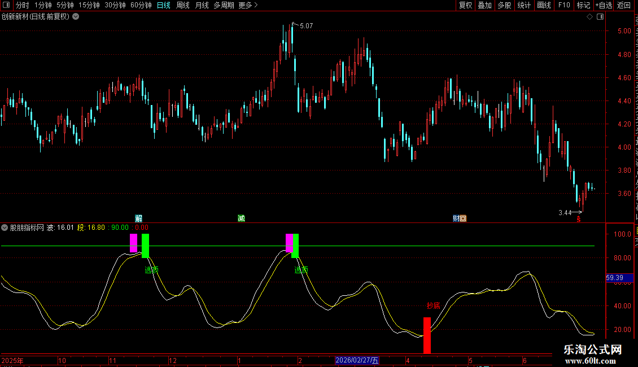The width and height of the screenshot is (638, 367).
Task: Click the 59.39 value tag on indicator axis
Action: tap(620, 278)
